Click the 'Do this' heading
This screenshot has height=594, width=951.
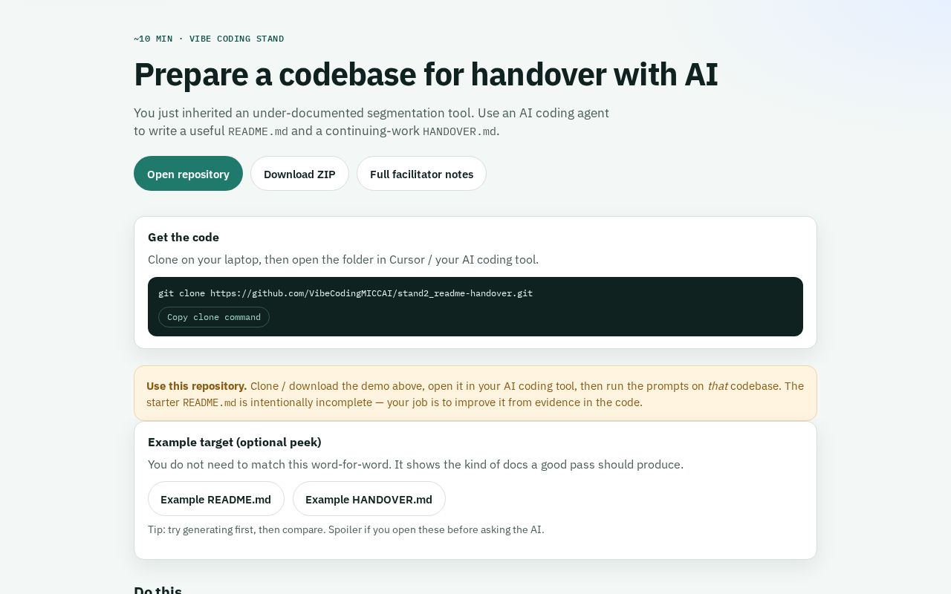click(x=158, y=590)
